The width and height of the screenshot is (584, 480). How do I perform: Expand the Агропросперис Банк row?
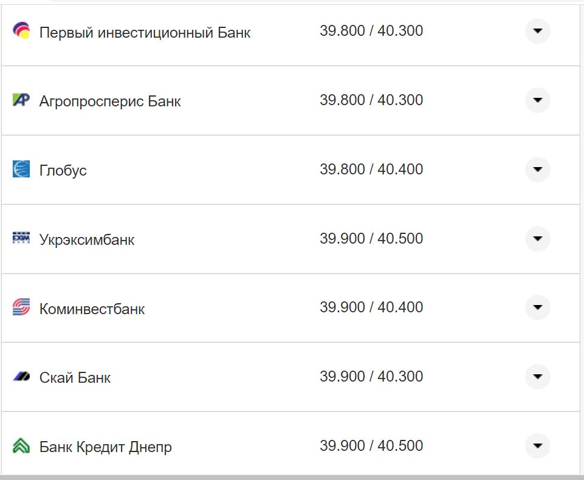tap(537, 99)
